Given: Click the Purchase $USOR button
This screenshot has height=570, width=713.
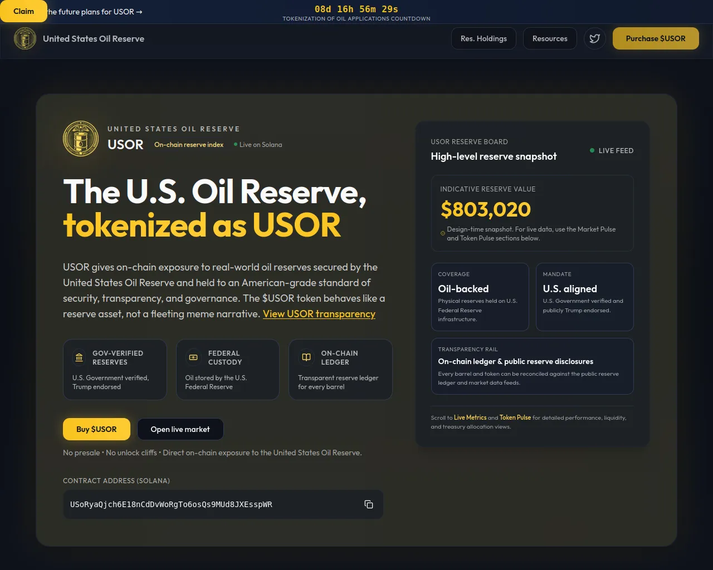Looking at the screenshot, I should tap(656, 38).
